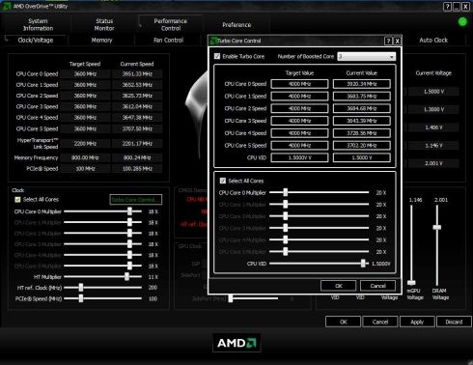Image resolution: width=473 pixels, height=365 pixels.
Task: Open help in main OverDrive window
Action: (x=447, y=7)
